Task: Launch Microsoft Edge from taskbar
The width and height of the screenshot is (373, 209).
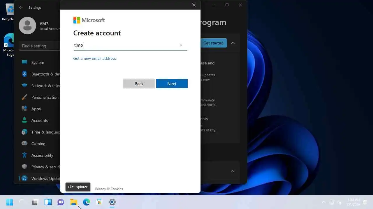Action: coord(86,202)
